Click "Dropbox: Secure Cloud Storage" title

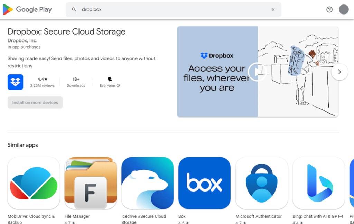[x=67, y=31]
